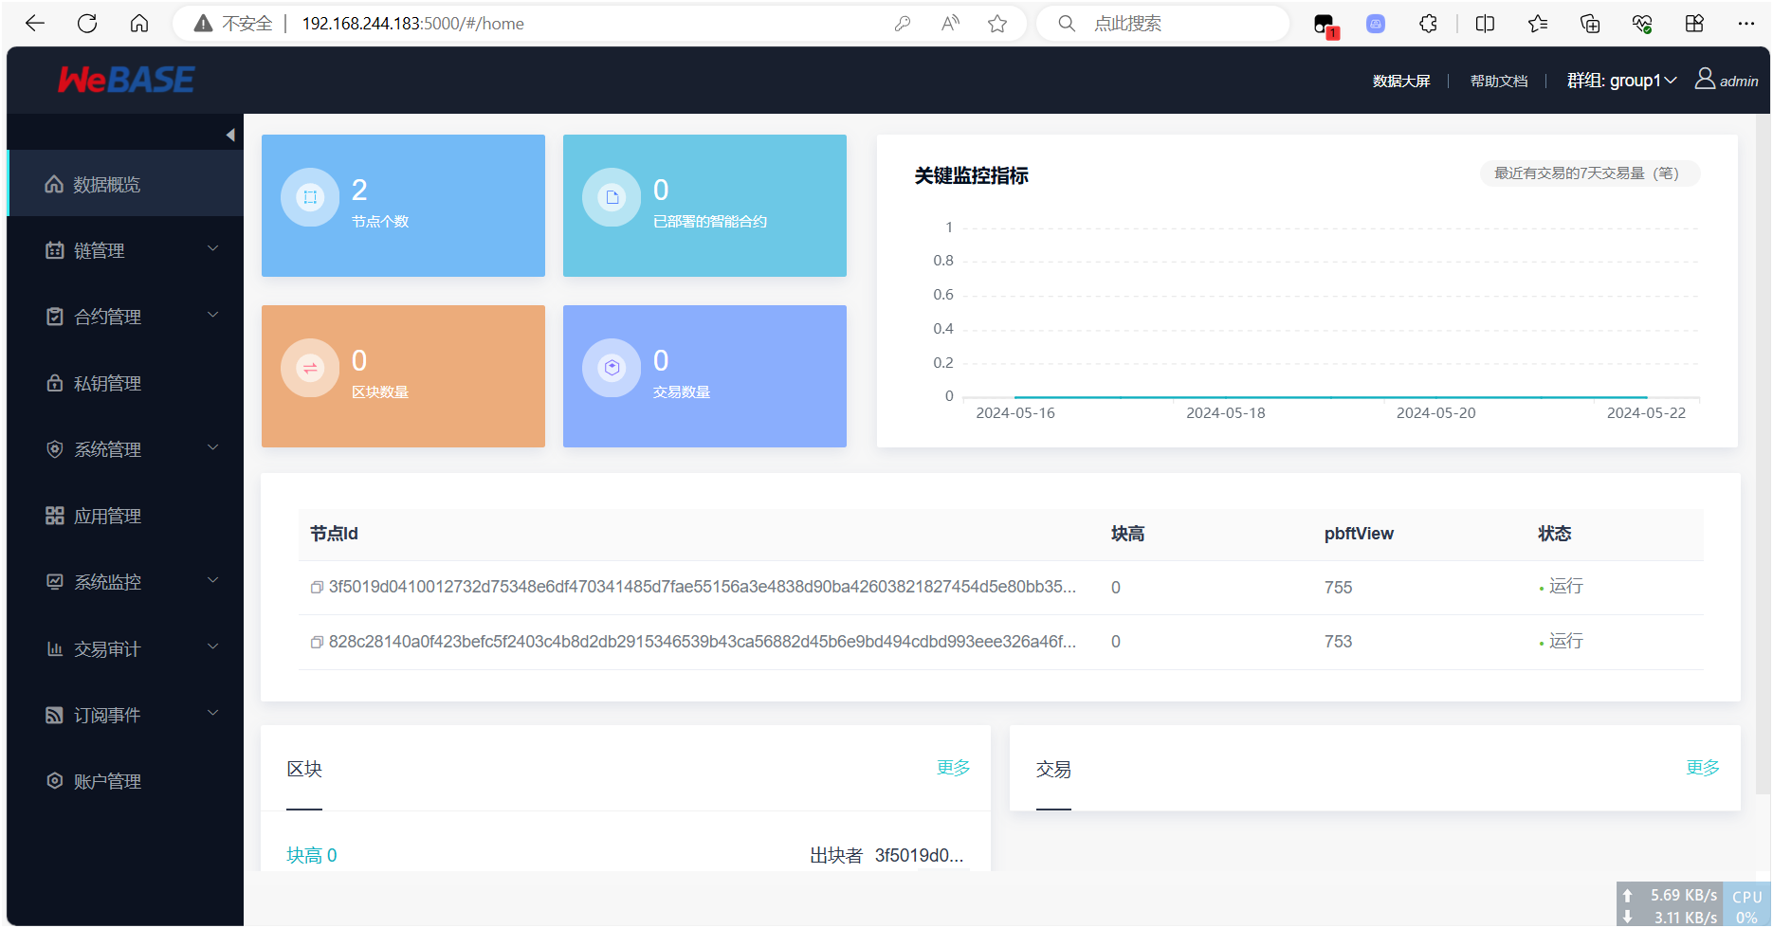Expand the 链管理 chain management menu
Screen dimensions: 1773x928
(99, 250)
